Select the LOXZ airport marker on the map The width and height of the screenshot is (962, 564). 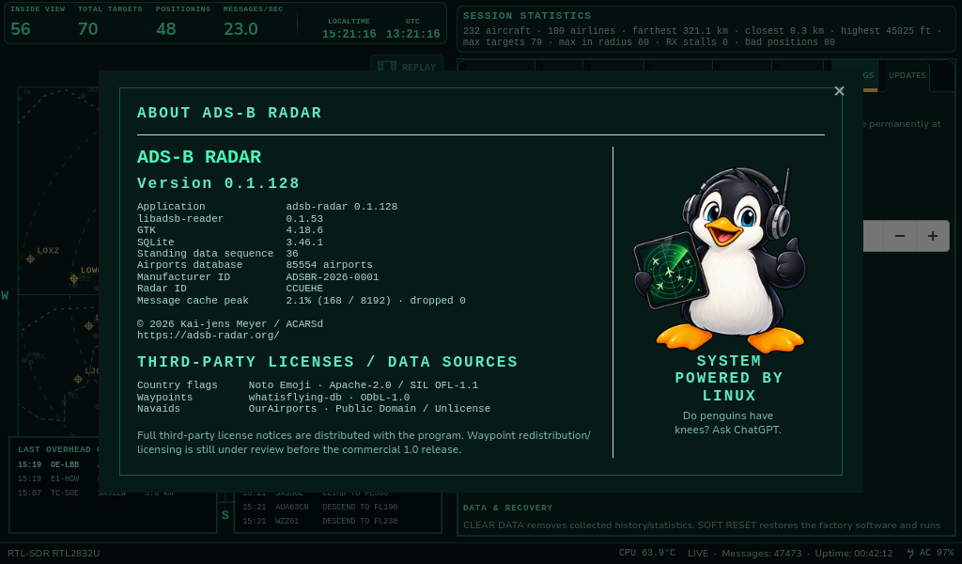(30, 259)
